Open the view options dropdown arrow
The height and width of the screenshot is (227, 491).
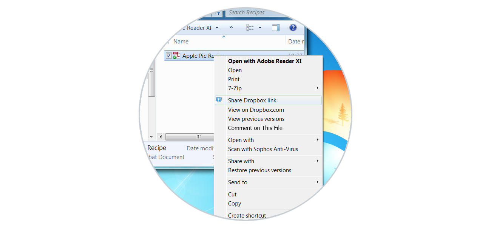(x=260, y=28)
